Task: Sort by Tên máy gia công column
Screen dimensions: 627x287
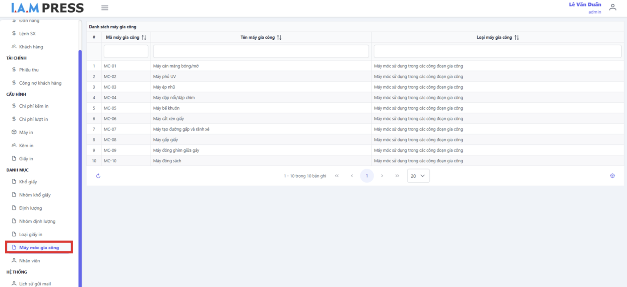Action: [279, 37]
